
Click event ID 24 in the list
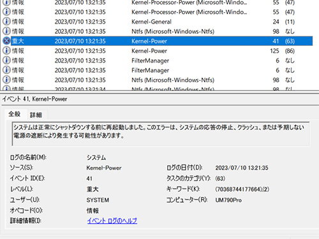[x=276, y=22]
